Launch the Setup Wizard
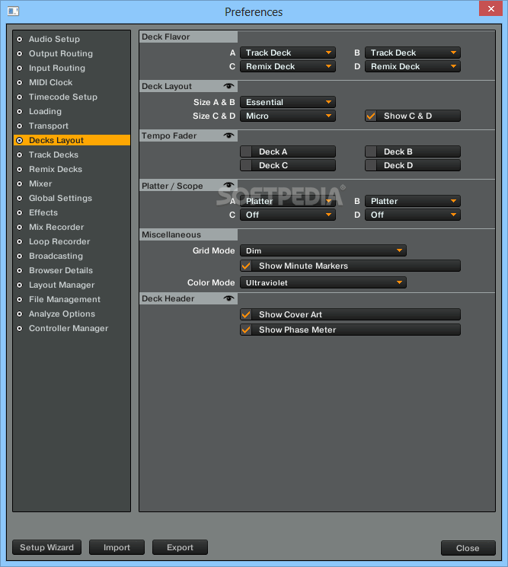Viewport: 508px width, 567px height. [46, 547]
